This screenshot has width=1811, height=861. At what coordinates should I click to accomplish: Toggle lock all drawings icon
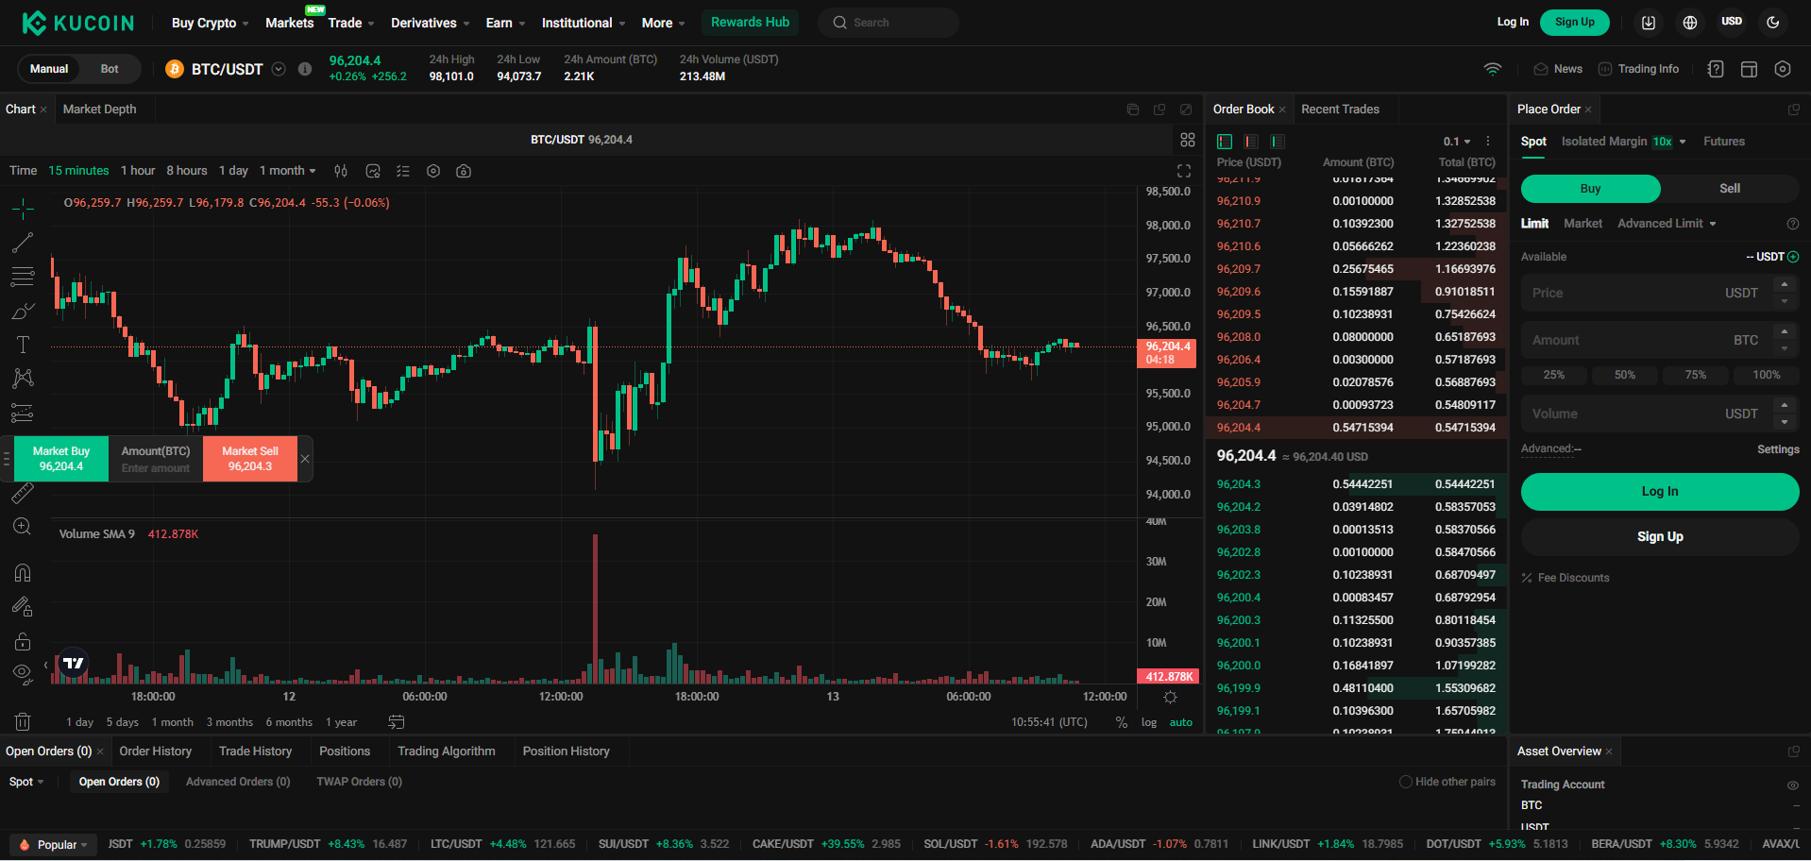(23, 642)
